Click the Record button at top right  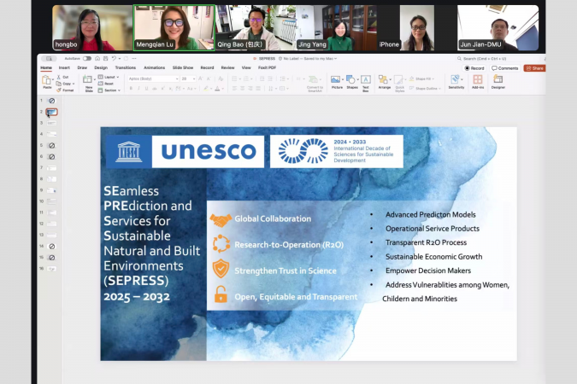pyautogui.click(x=474, y=68)
